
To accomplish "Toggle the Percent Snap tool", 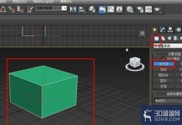I will pyautogui.click(x=12, y=9).
